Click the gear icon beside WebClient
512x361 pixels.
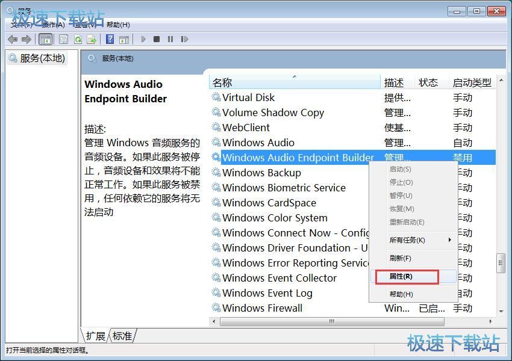[216, 127]
